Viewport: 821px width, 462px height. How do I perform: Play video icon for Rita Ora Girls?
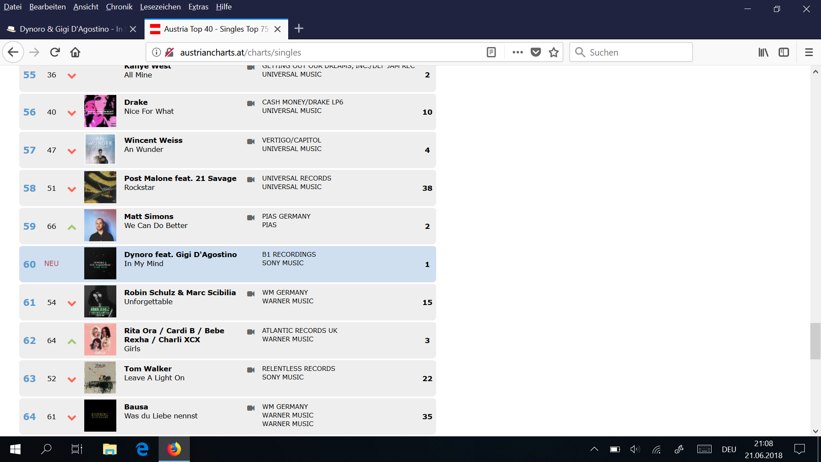click(x=251, y=332)
